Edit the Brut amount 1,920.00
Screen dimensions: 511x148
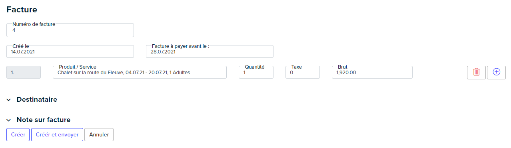pyautogui.click(x=372, y=72)
